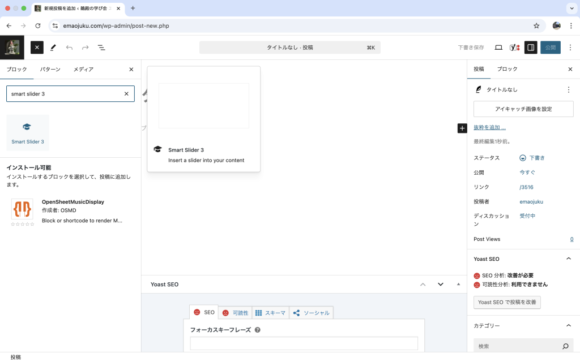Close the settings sidebar
Screen dimensions: 580x362
coord(570,69)
